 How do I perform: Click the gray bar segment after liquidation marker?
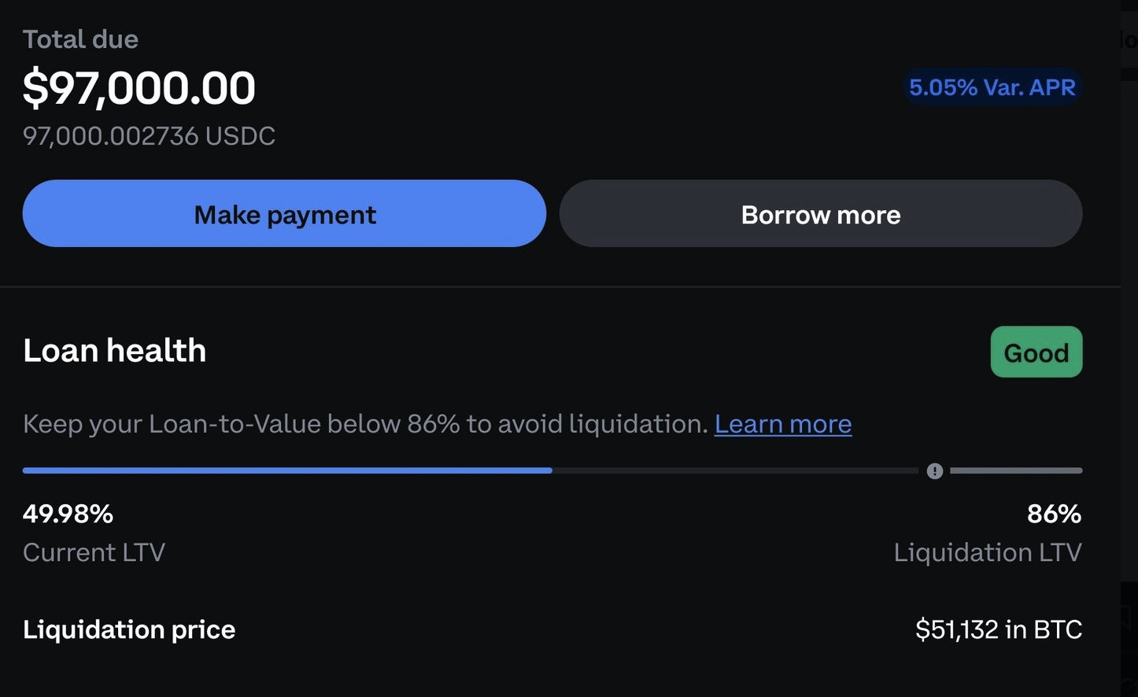click(x=1016, y=470)
